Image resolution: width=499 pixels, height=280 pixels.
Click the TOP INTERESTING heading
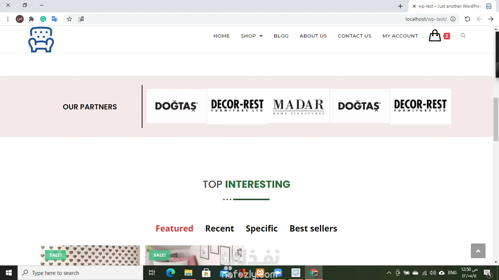tap(247, 184)
